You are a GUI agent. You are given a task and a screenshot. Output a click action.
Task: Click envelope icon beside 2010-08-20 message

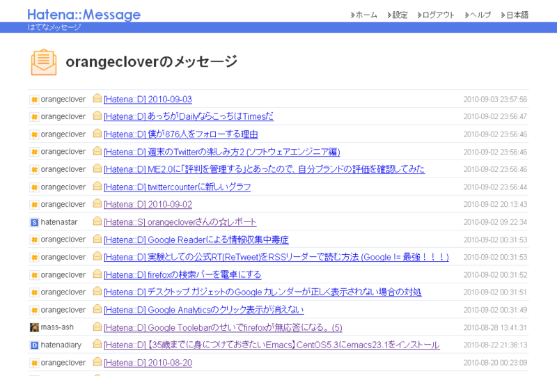[x=97, y=361]
